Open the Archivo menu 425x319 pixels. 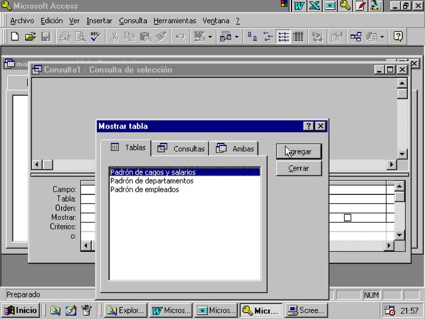[x=22, y=21]
